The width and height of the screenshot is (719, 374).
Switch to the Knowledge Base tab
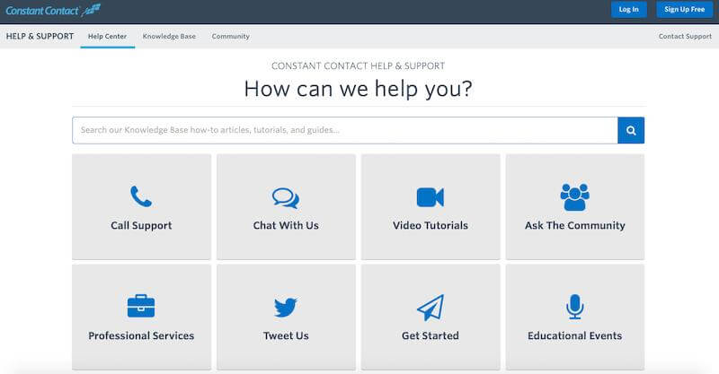pyautogui.click(x=169, y=37)
